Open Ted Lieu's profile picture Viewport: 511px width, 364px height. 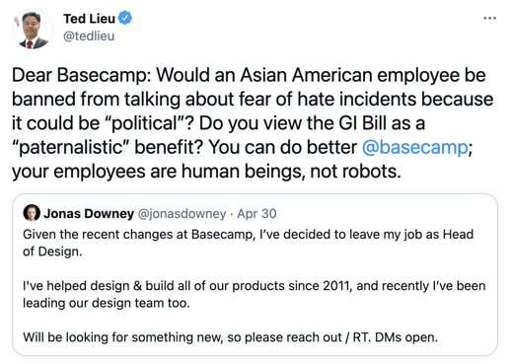tap(33, 29)
